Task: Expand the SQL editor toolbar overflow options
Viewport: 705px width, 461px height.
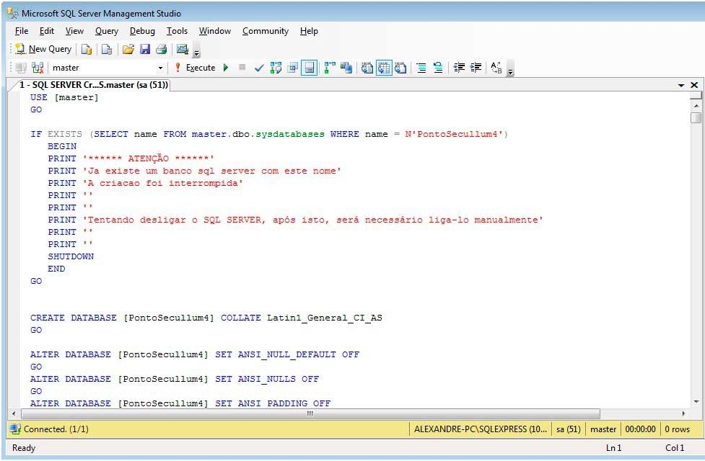Action: [511, 71]
